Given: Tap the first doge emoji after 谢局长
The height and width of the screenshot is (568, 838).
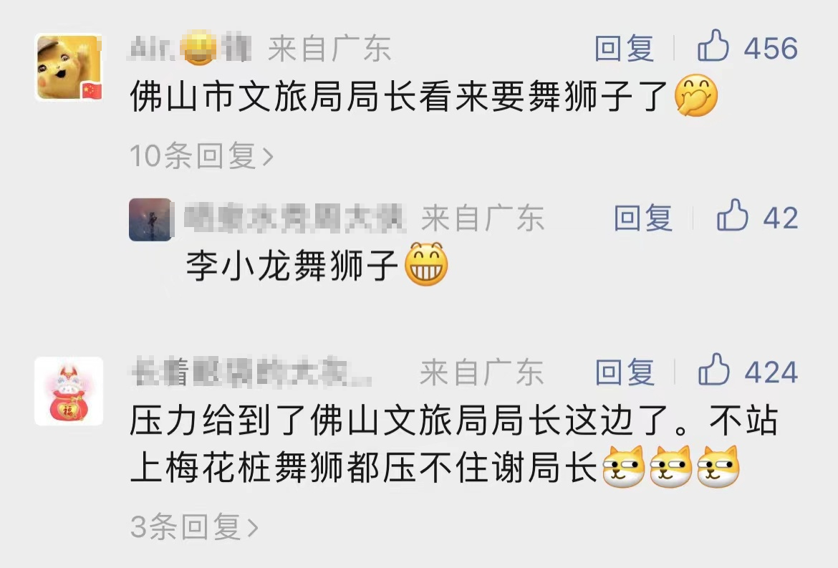Looking at the screenshot, I should (623, 466).
